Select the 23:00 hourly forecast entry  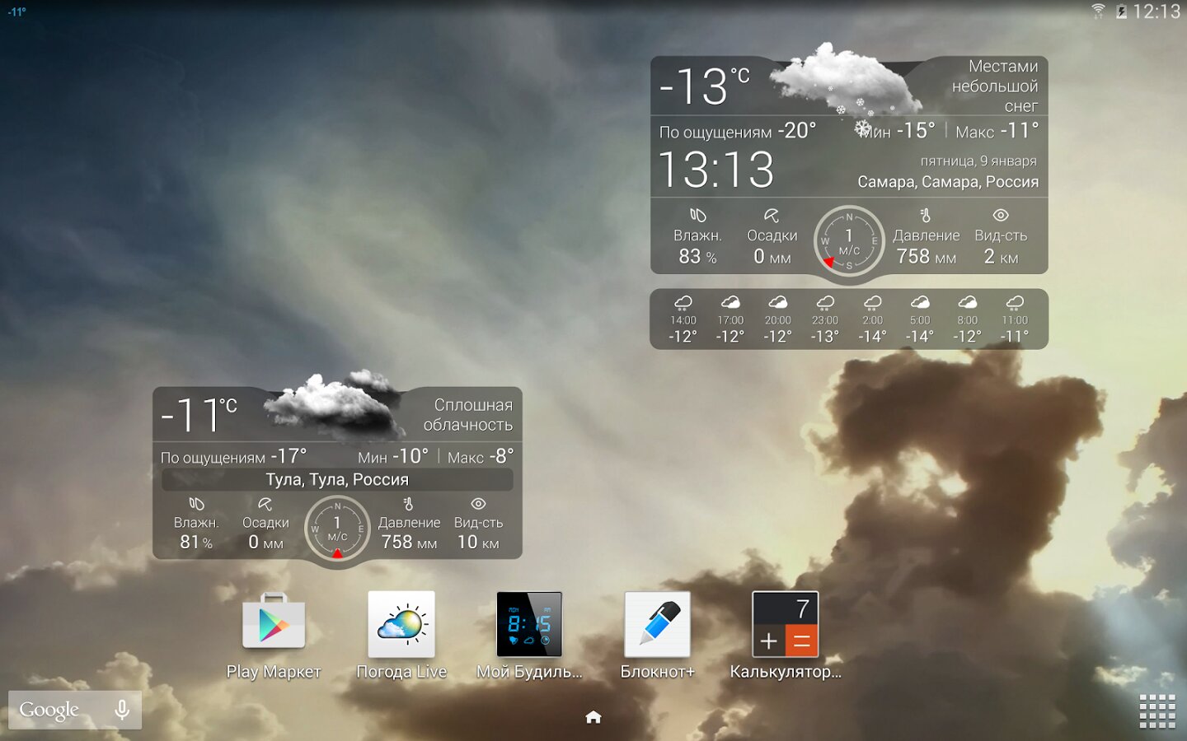click(825, 319)
